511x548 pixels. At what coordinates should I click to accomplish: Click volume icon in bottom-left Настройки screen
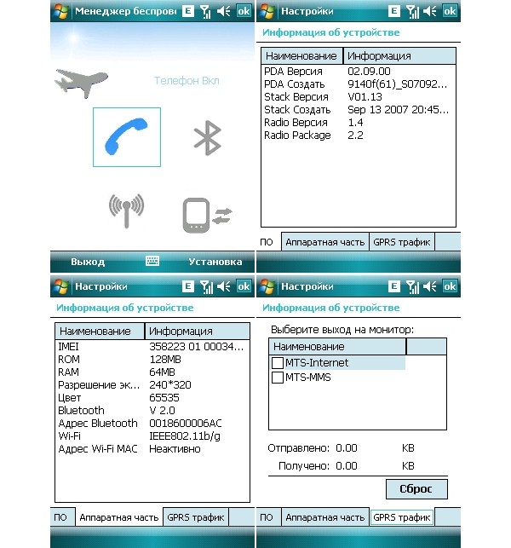pos(223,286)
